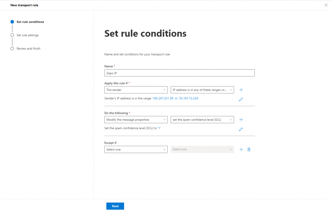
Task: Edit the sender IP address range with the pencil icon
Action: tap(240, 100)
